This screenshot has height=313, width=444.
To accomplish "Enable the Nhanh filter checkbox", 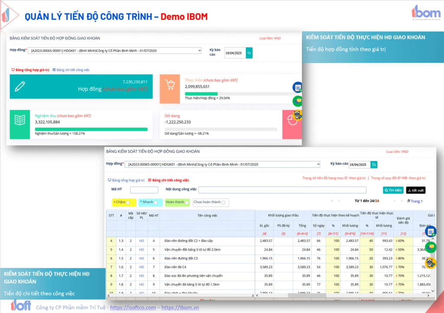I will click(x=156, y=202).
